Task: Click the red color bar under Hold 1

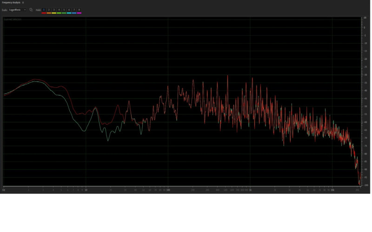Action: (44, 13)
